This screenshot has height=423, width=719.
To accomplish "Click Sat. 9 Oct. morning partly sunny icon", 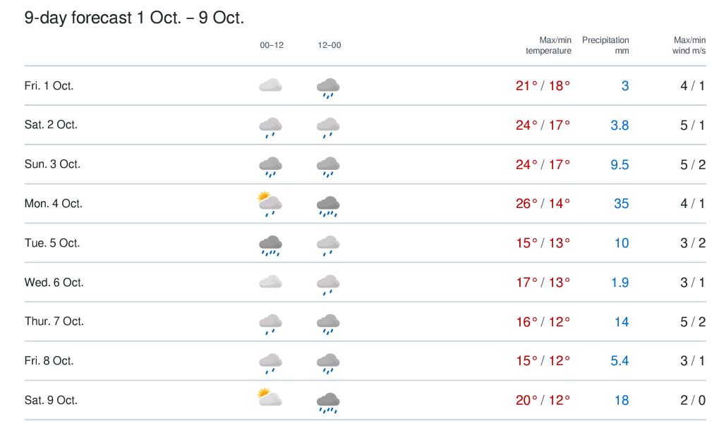I will pos(270,398).
